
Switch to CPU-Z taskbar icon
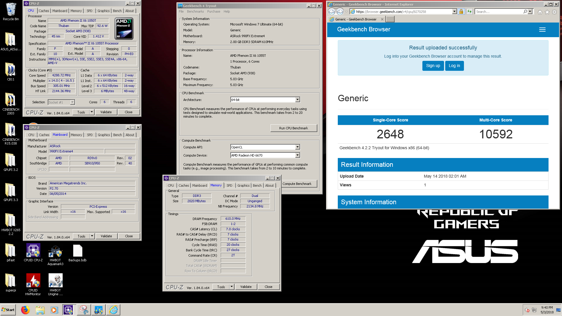[x=68, y=310]
